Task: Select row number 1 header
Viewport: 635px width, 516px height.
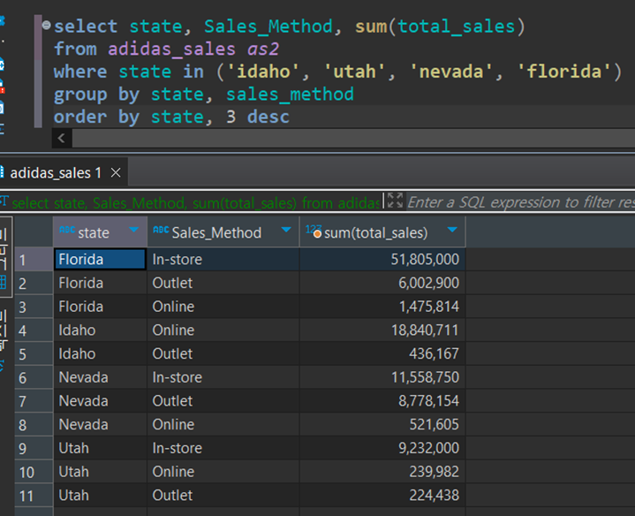Action: pyautogui.click(x=34, y=260)
